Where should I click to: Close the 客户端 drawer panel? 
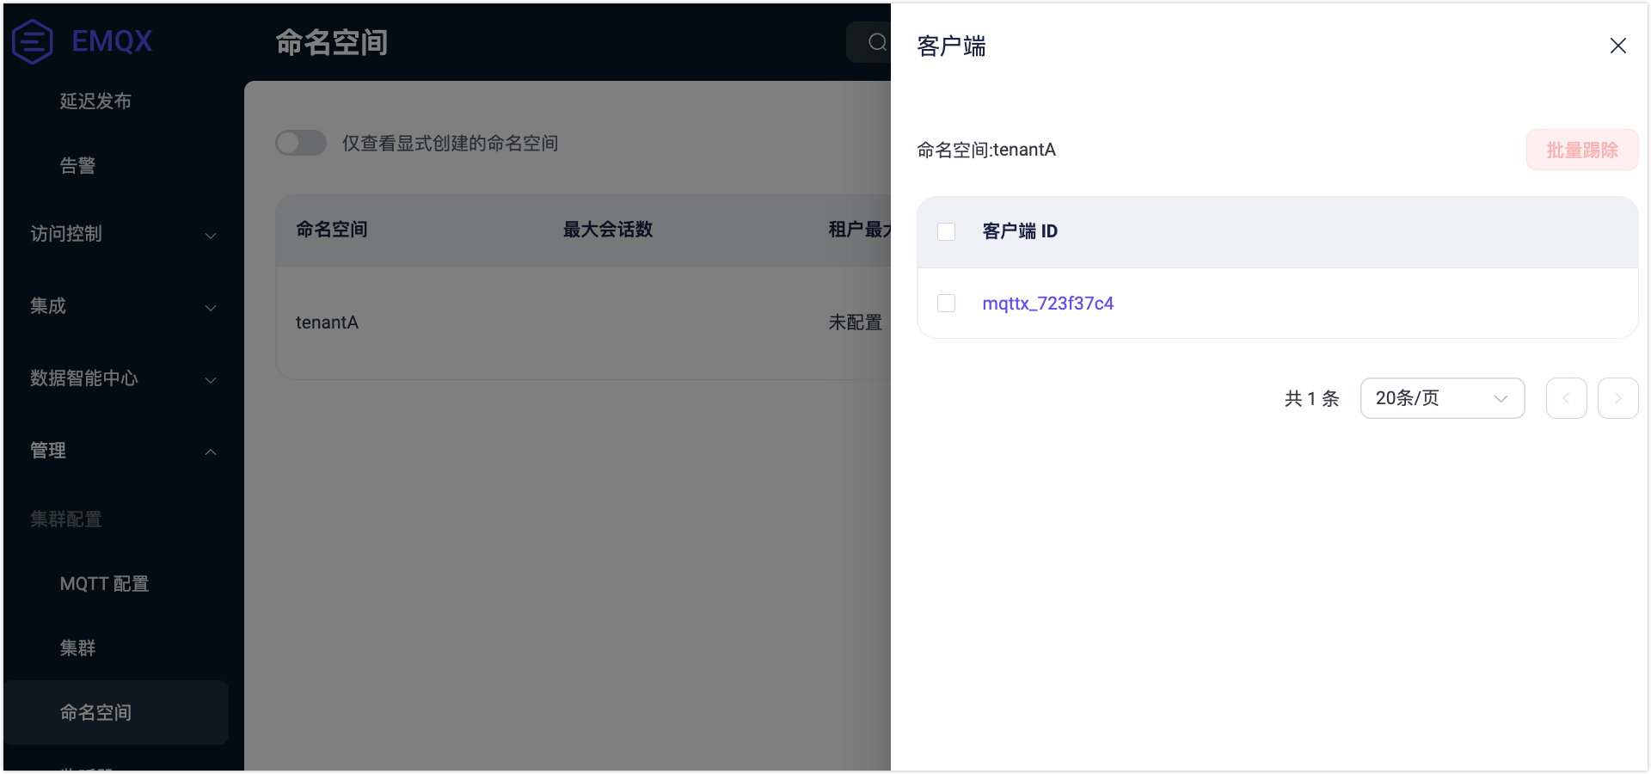[x=1617, y=46]
